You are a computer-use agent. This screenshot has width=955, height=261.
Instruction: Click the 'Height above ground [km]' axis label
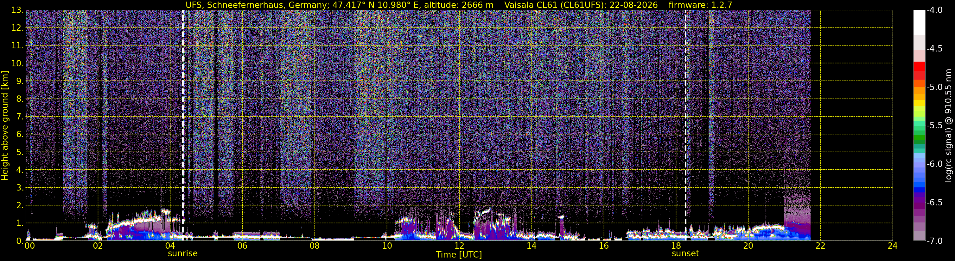point(5,125)
